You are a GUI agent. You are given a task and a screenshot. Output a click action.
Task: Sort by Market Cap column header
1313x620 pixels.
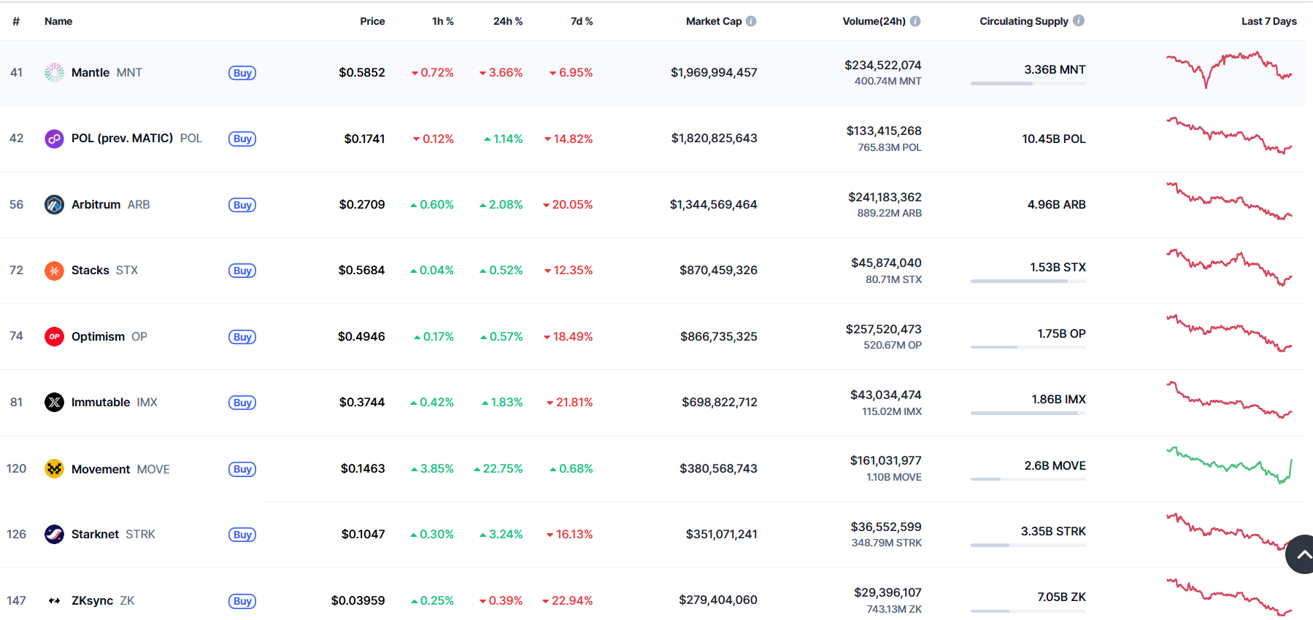pyautogui.click(x=714, y=21)
